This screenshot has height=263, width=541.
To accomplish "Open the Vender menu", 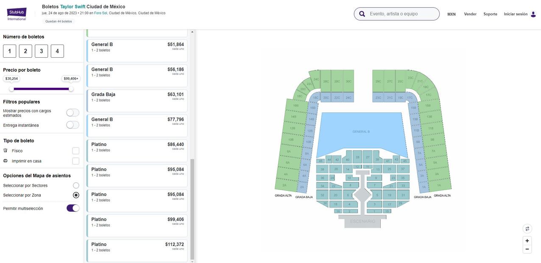I will [470, 14].
